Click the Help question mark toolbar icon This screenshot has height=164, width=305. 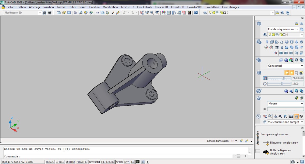click(x=196, y=13)
